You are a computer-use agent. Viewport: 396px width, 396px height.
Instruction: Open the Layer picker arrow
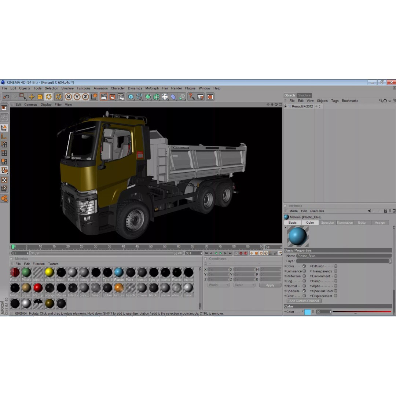390,261
